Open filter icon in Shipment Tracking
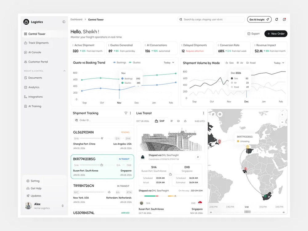 click(x=126, y=113)
